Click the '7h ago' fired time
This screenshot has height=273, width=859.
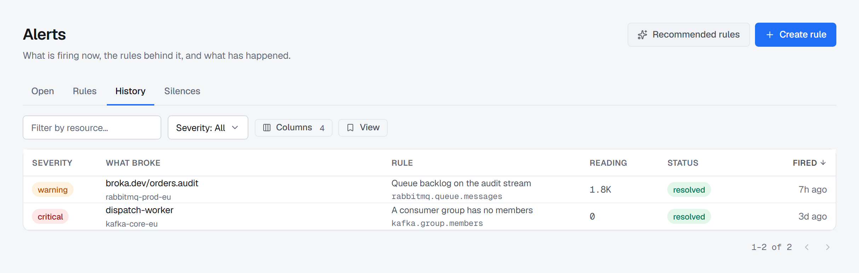tap(813, 189)
